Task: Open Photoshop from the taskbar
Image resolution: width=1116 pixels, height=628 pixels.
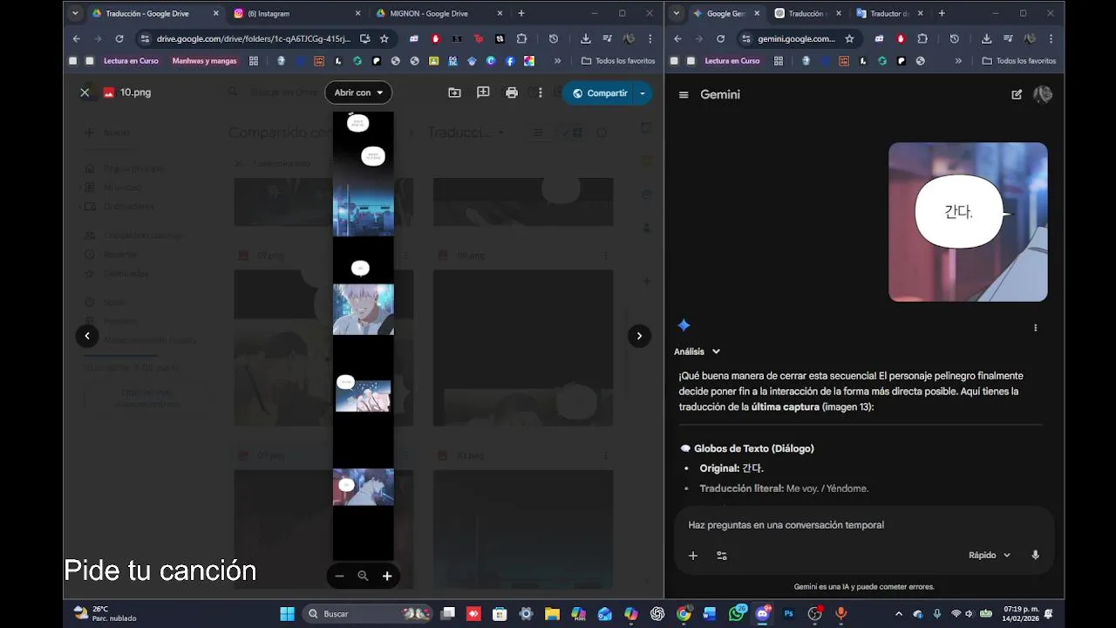Action: click(x=789, y=614)
